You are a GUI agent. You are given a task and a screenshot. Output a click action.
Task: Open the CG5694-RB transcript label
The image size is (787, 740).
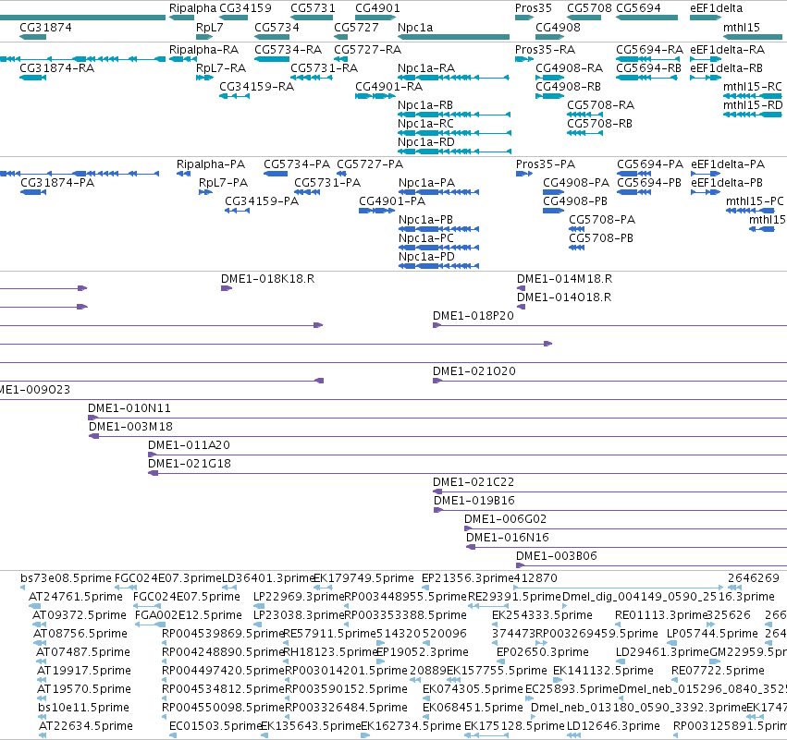(x=648, y=68)
